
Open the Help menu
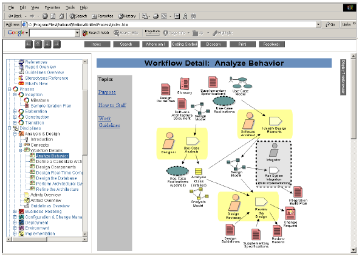click(x=84, y=7)
